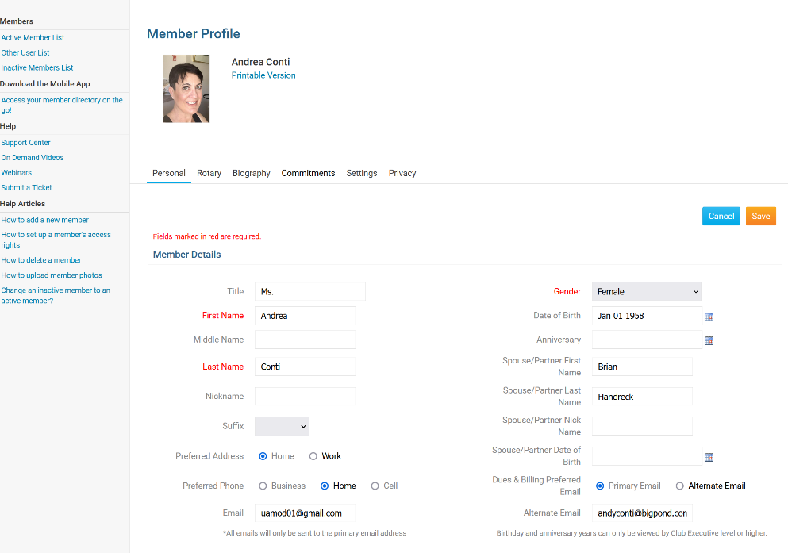
Task: Set billing email to Alternate Email
Action: (680, 486)
